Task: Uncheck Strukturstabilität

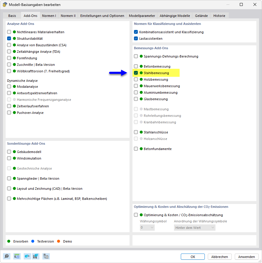Action: click(x=9, y=38)
